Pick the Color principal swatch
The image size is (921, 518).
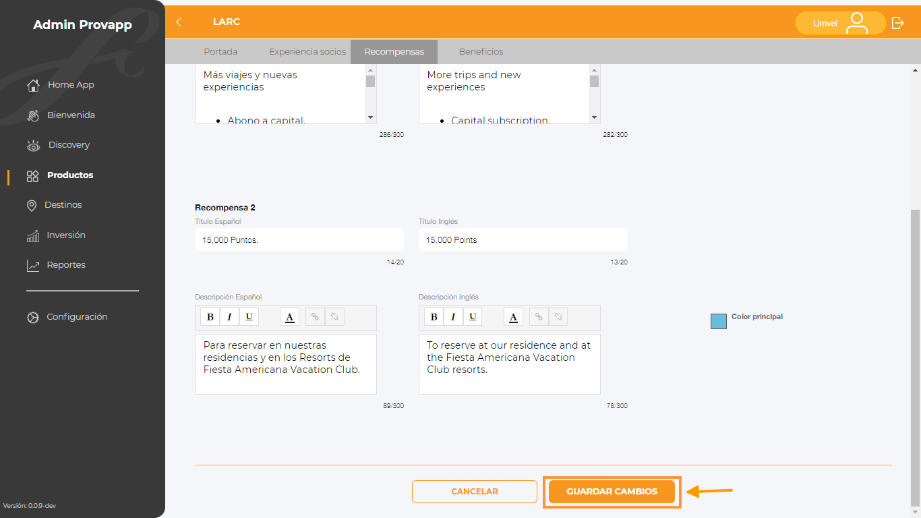click(x=719, y=321)
